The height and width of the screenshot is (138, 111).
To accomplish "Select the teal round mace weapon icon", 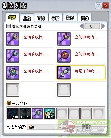I will click(x=12, y=73).
